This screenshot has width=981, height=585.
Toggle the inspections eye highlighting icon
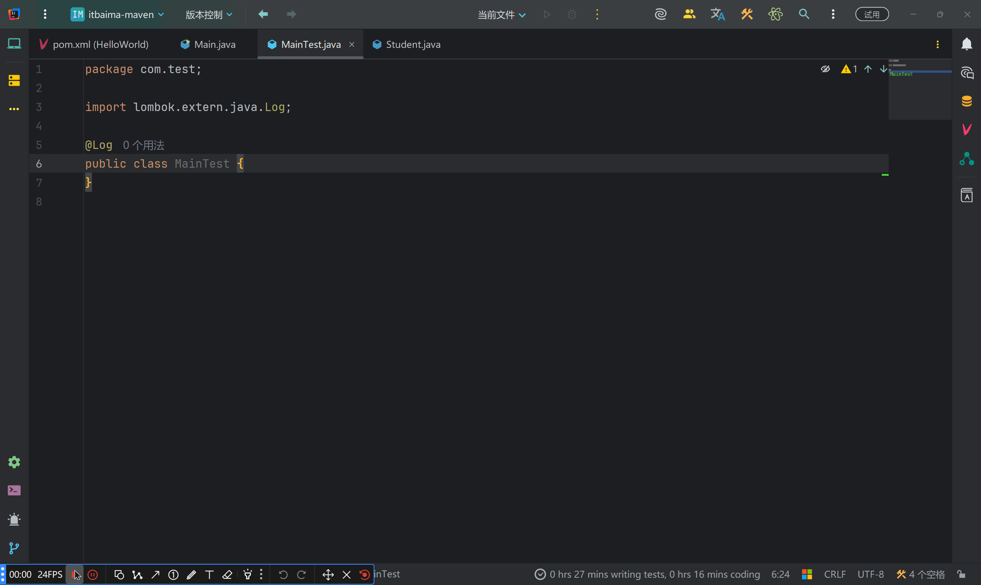(825, 69)
